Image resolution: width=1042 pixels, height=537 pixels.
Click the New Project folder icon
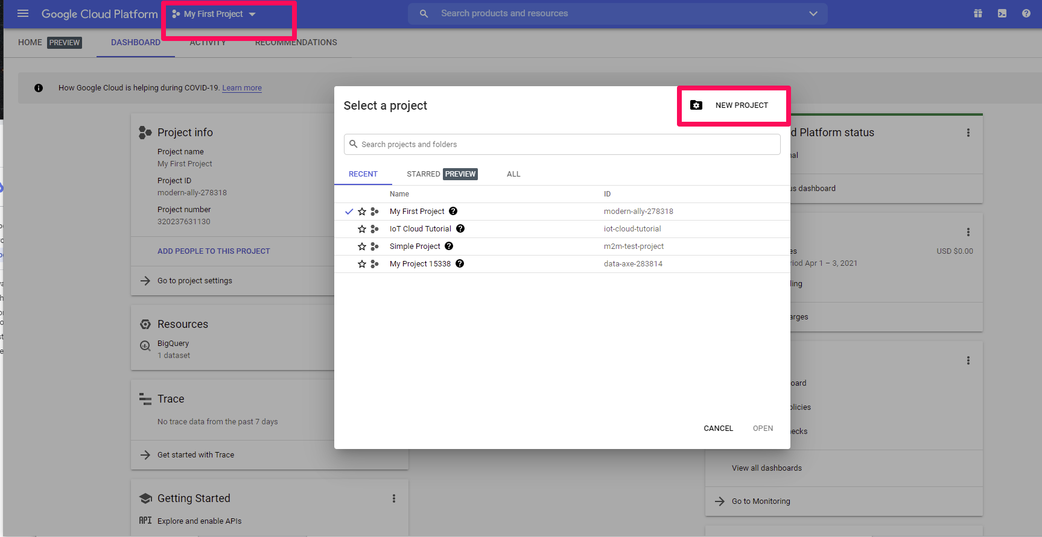pos(696,105)
